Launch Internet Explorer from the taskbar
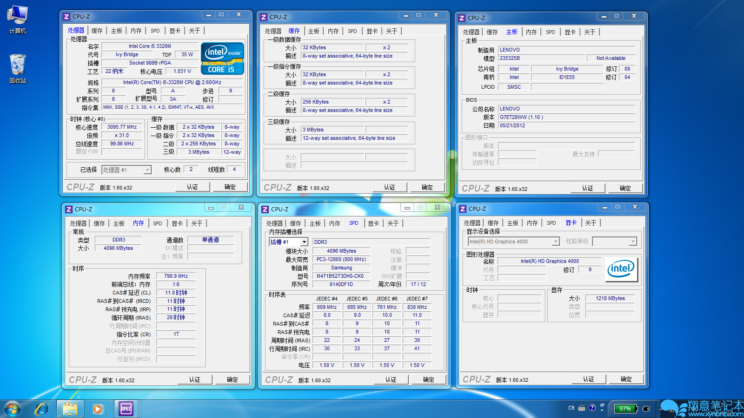This screenshot has height=418, width=744. 42,409
